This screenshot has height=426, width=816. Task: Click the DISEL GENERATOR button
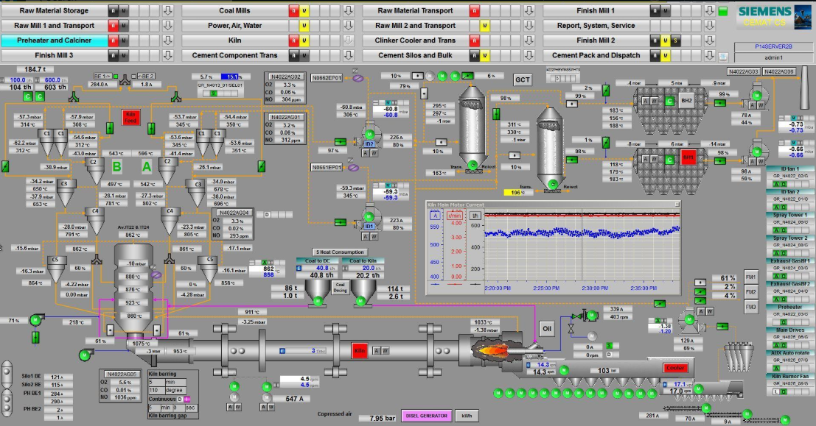point(426,416)
